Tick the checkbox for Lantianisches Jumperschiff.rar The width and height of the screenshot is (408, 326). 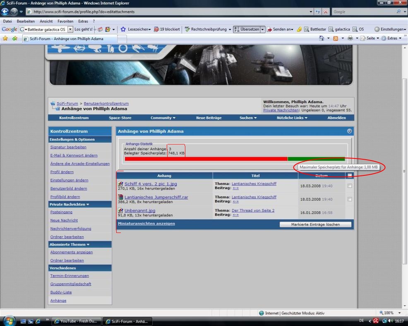(350, 199)
